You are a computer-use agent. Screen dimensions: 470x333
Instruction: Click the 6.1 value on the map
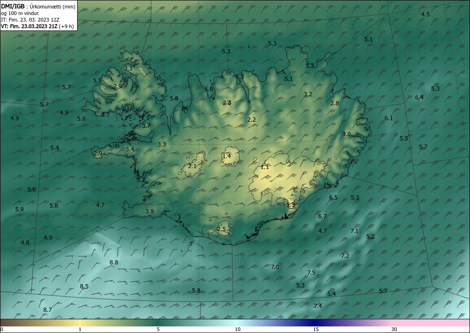[x=389, y=118]
